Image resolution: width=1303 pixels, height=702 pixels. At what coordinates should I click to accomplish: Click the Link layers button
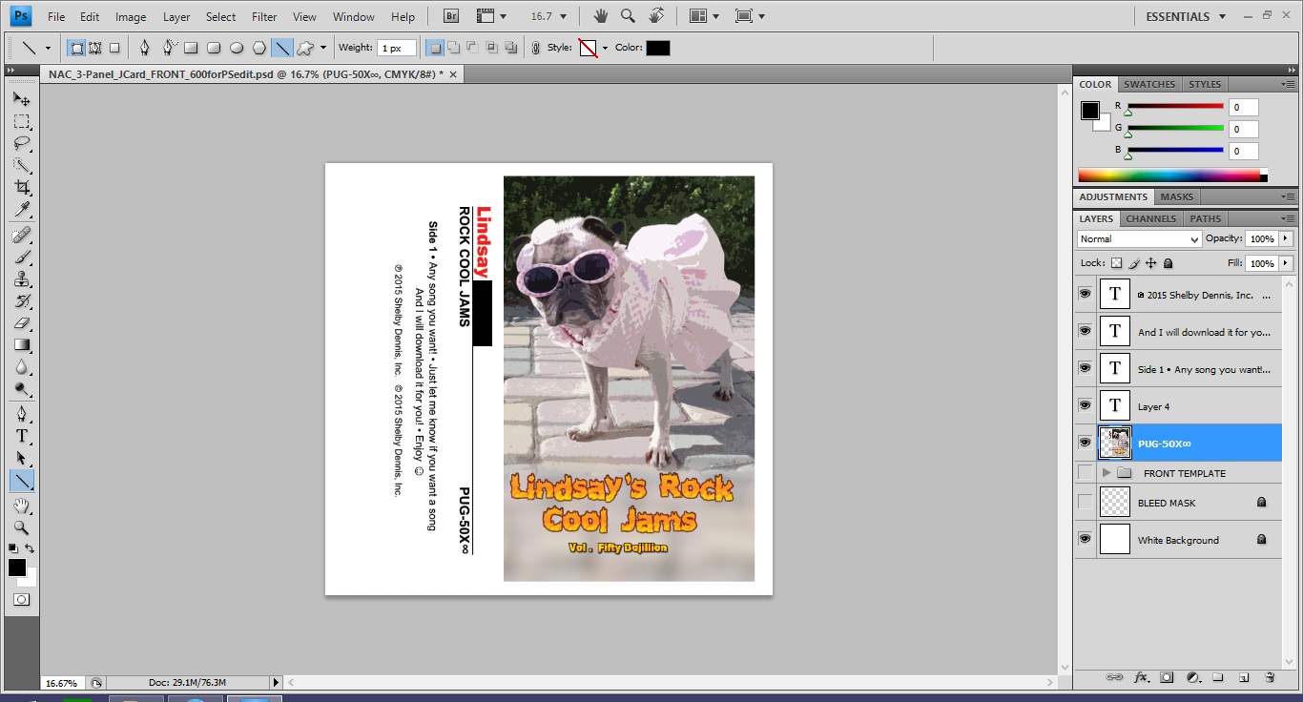pyautogui.click(x=1114, y=677)
